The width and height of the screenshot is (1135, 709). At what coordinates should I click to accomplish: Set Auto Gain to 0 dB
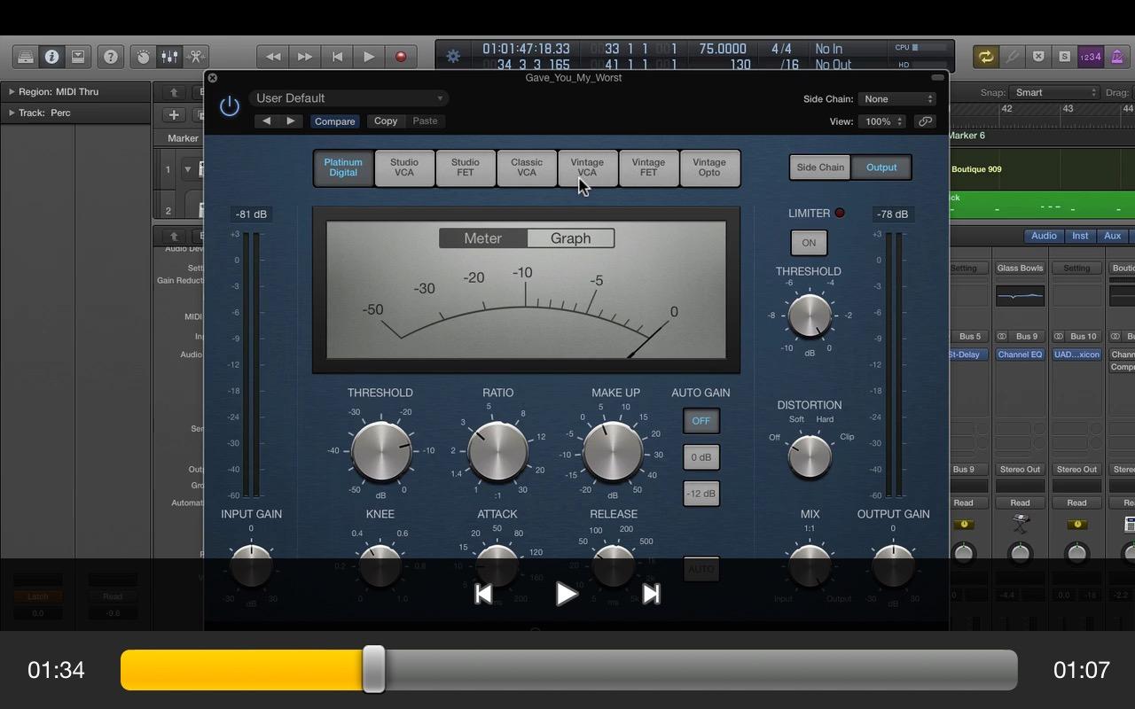coord(701,457)
